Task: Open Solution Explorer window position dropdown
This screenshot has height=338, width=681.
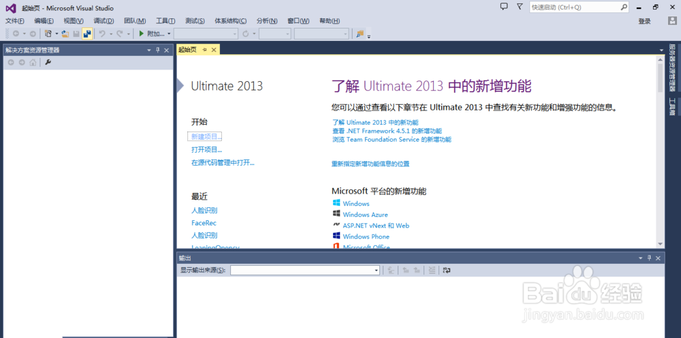Action: point(149,50)
